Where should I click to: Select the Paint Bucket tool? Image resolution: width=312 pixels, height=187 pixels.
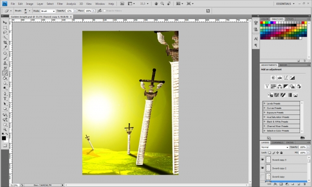tap(5, 78)
